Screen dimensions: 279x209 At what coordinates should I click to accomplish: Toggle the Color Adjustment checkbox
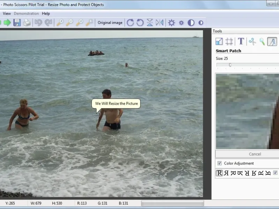click(x=220, y=163)
